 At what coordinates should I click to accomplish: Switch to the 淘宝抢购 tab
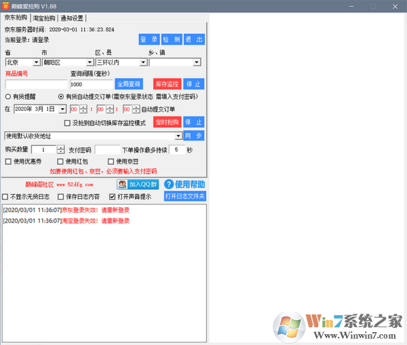pos(44,18)
